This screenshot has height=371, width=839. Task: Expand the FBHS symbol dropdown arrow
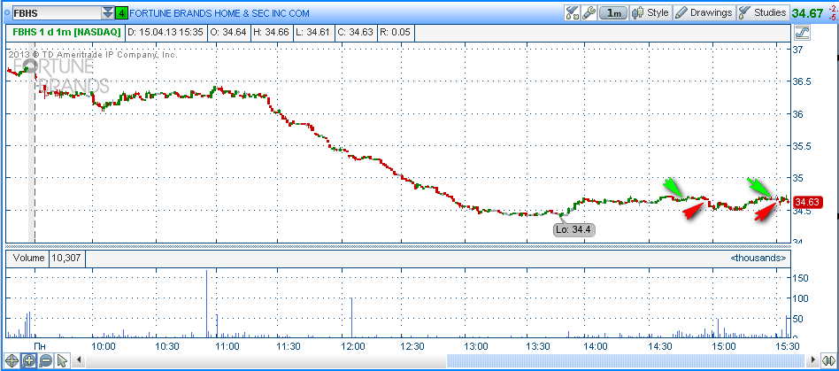tap(109, 13)
